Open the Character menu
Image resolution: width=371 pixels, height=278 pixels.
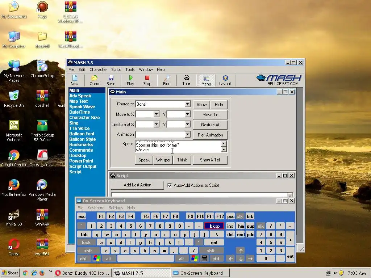tap(98, 69)
